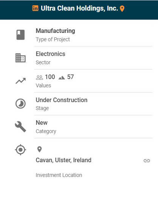Open Cavan, Ulster, Ireland location text

(x=64, y=160)
